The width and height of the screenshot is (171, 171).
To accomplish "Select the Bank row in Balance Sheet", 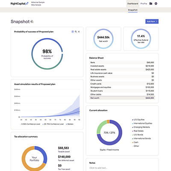I will click(x=122, y=62).
